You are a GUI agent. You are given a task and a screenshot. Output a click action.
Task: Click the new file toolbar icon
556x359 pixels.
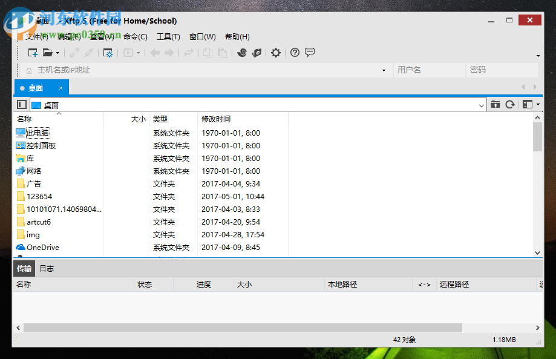tap(33, 53)
